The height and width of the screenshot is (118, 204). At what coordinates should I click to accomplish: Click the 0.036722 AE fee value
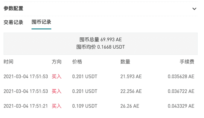tap(181, 91)
